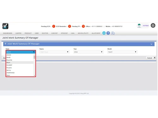Click the blue NEW circular icon
This screenshot has height=118, width=158.
104,33
